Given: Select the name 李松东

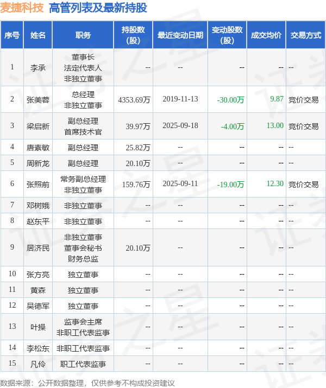Looking at the screenshot, I should coord(38,348).
